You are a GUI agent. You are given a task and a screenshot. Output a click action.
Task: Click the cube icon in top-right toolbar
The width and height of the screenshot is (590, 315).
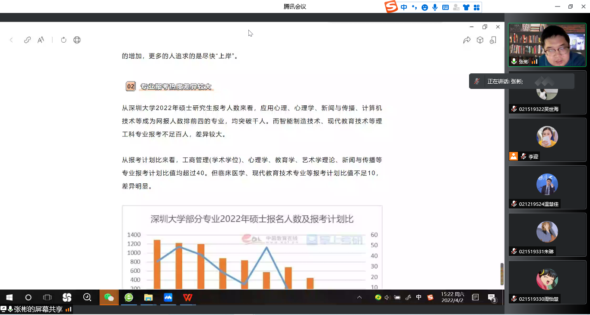(480, 40)
